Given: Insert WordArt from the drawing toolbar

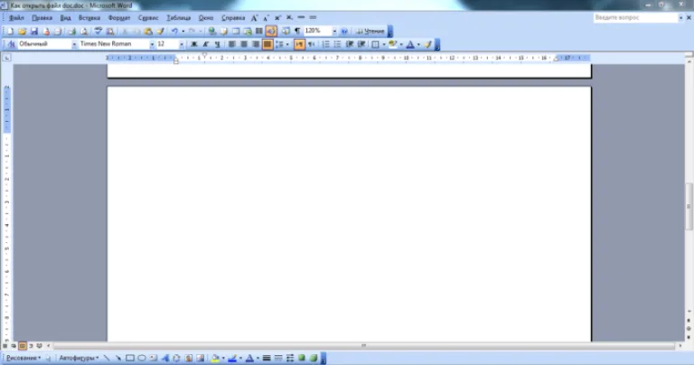Looking at the screenshot, I should pos(165,358).
